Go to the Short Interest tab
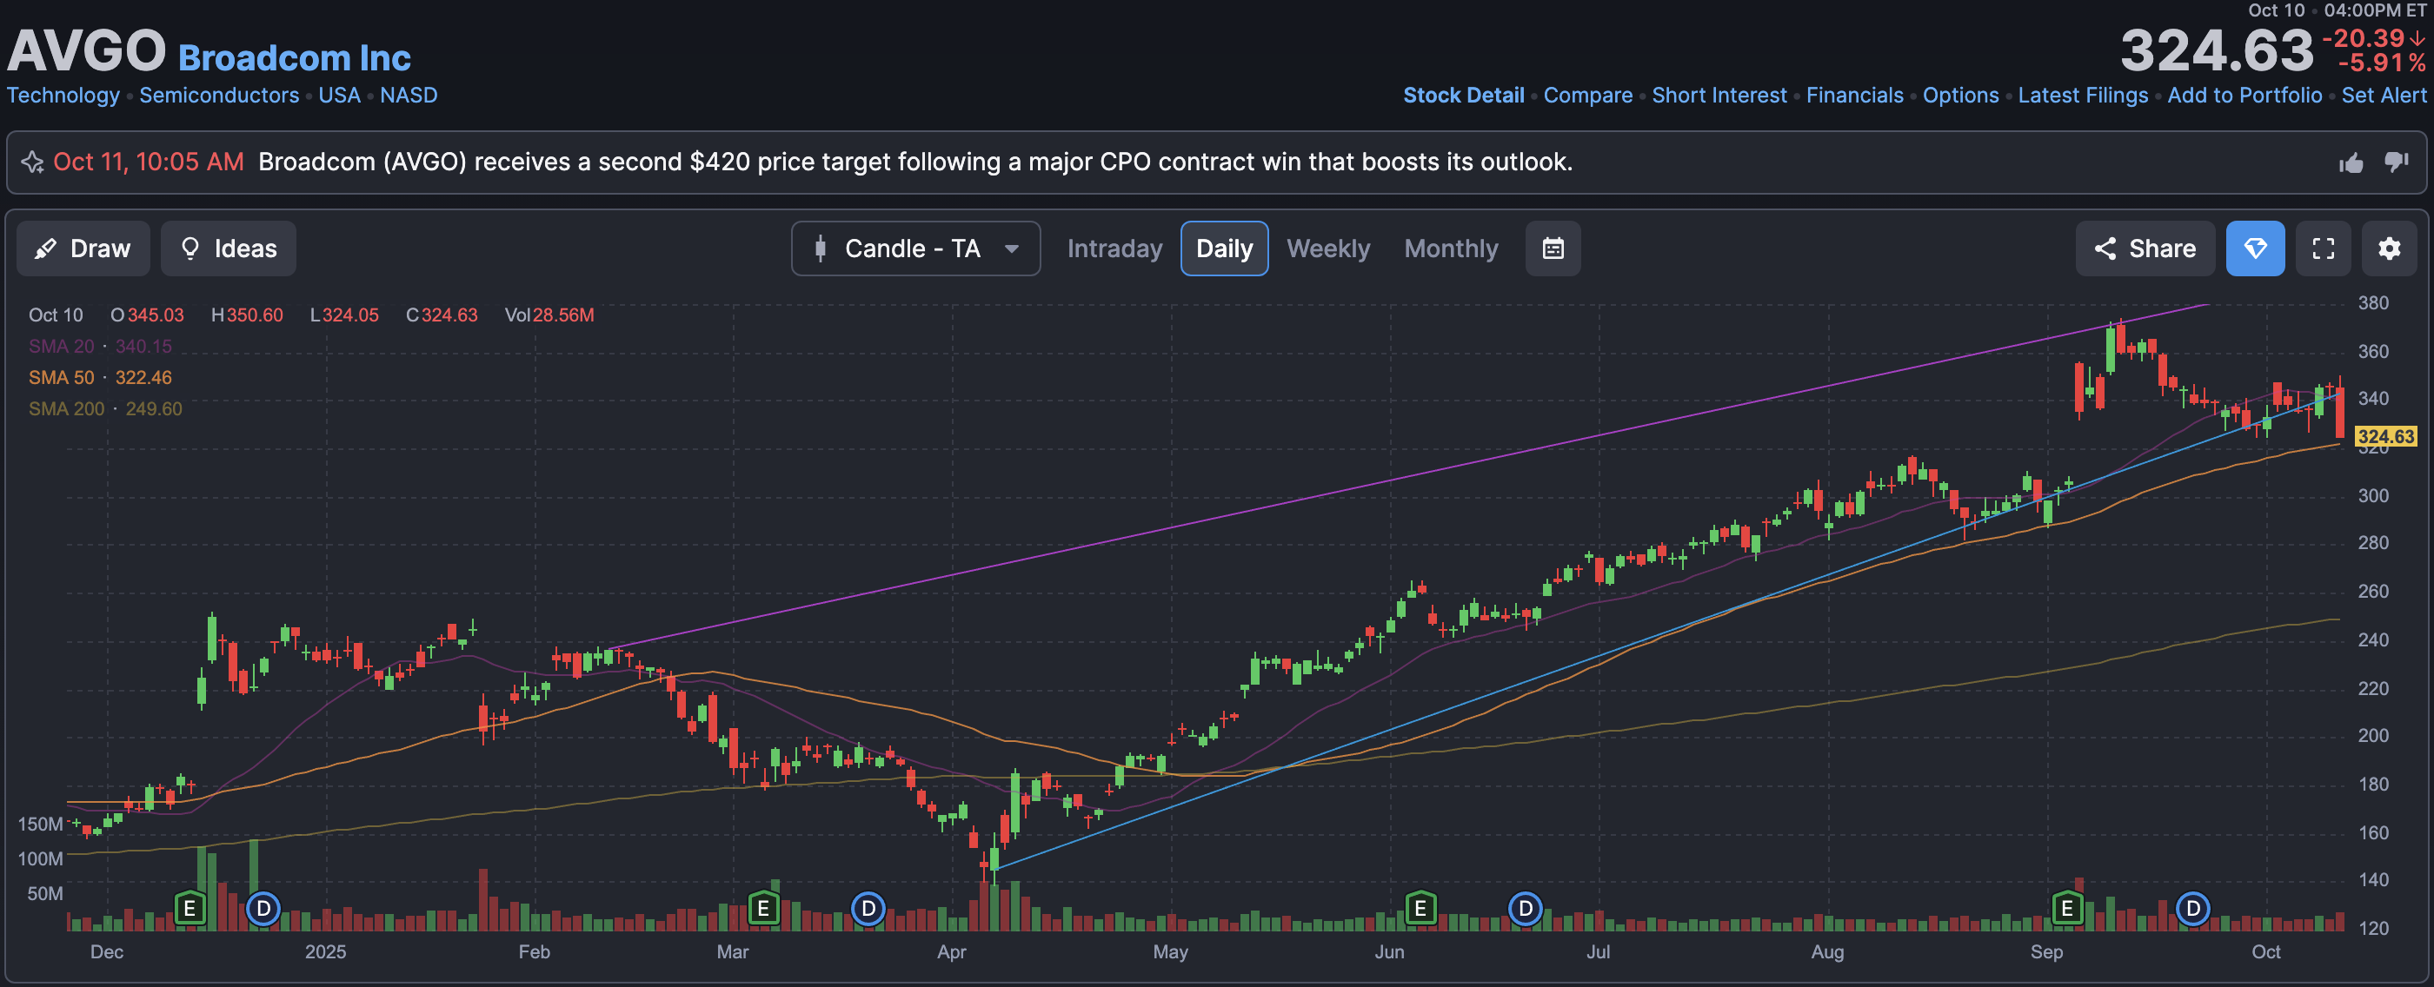2434x987 pixels. [1719, 96]
